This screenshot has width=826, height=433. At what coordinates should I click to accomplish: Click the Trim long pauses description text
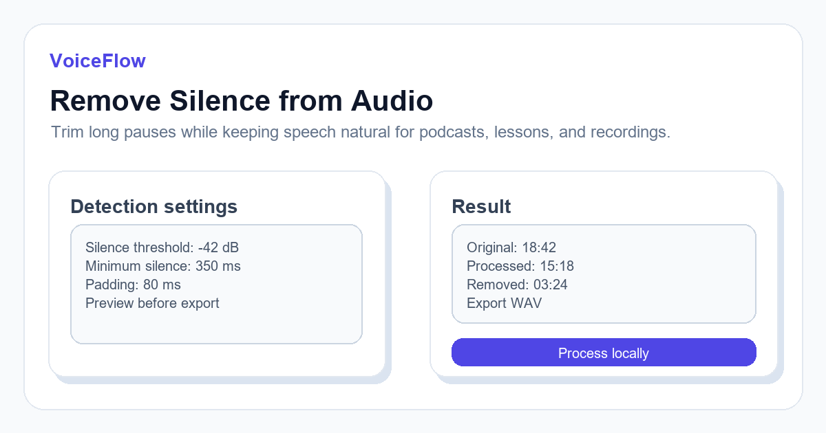point(361,132)
